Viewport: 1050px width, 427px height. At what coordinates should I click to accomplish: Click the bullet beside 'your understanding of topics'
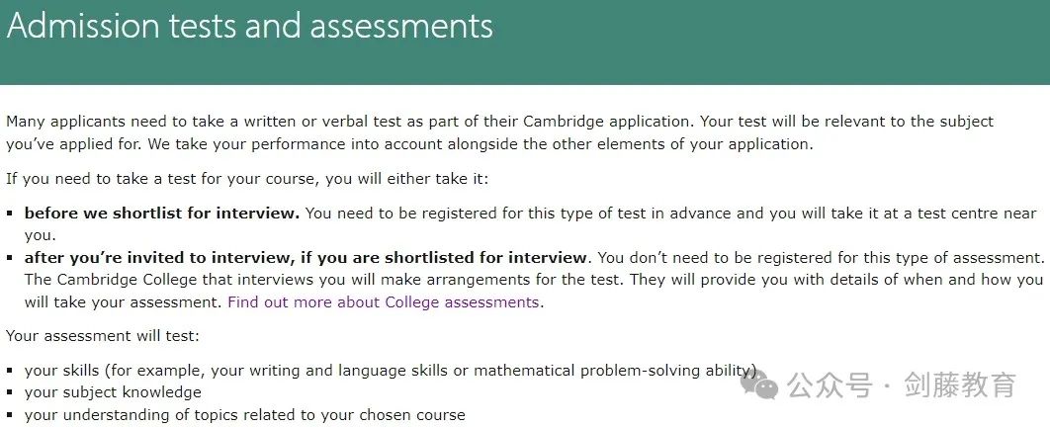(x=10, y=415)
